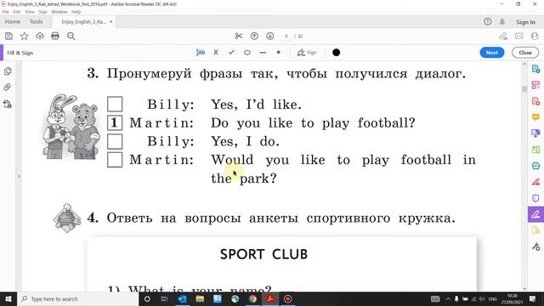
Task: Switch to the Home tab
Action: tap(13, 21)
